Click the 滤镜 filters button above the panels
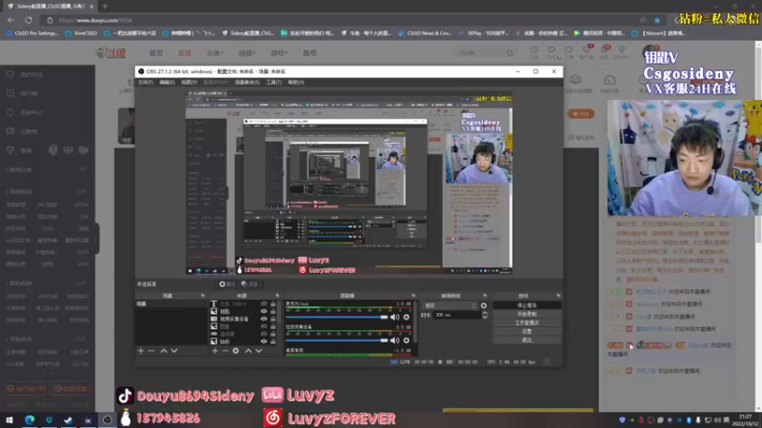The height and width of the screenshot is (428, 762). pyautogui.click(x=250, y=284)
